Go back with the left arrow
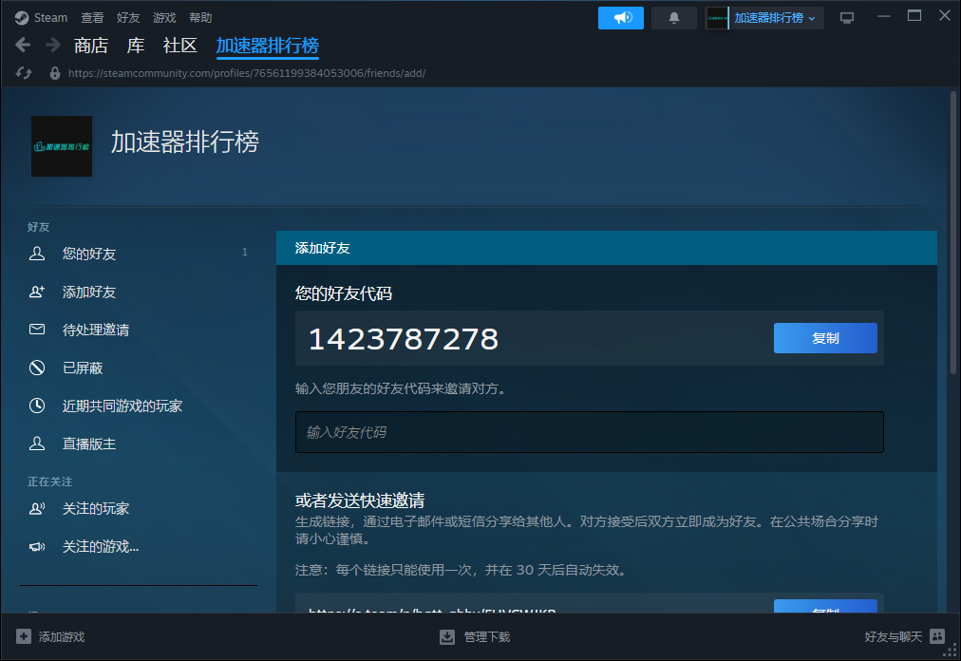This screenshot has width=961, height=661. (x=23, y=45)
